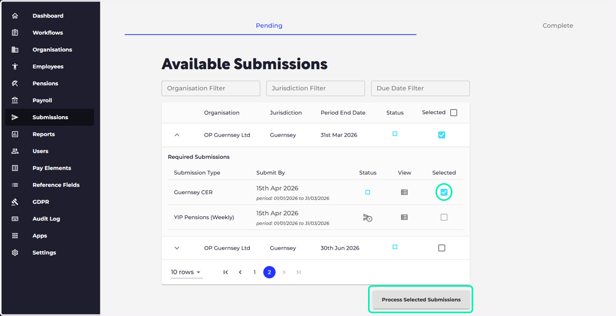Click status icon of 30th Jun 2026 row
The image size is (616, 316).
coord(395,247)
